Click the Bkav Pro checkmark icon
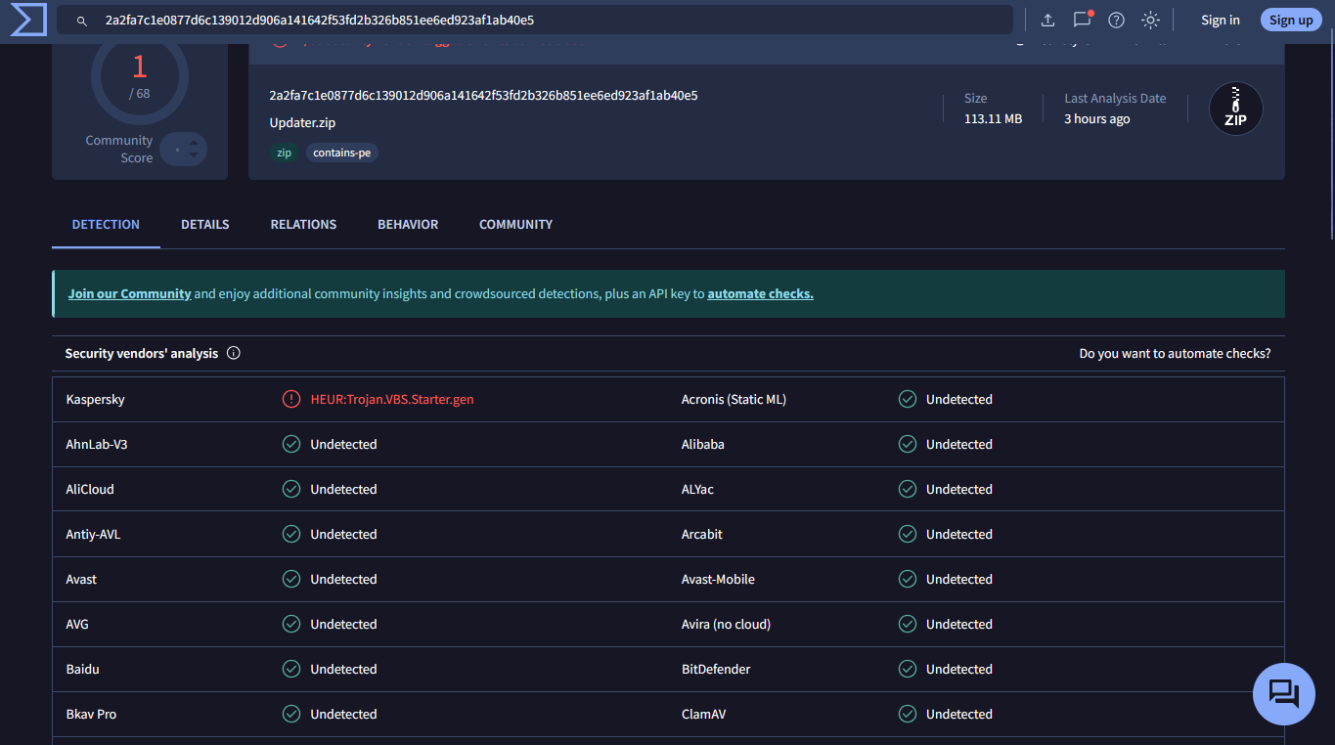This screenshot has height=745, width=1335. (291, 714)
